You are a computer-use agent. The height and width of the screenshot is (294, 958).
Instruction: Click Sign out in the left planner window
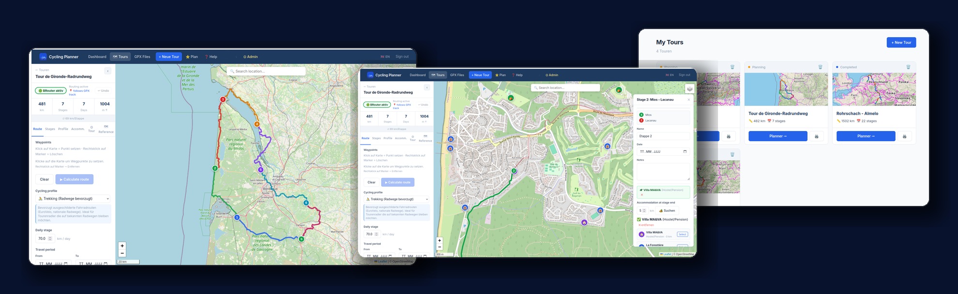402,57
